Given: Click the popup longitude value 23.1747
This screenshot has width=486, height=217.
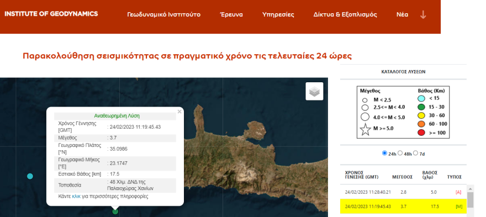Looking at the screenshot, I should pos(118,163).
